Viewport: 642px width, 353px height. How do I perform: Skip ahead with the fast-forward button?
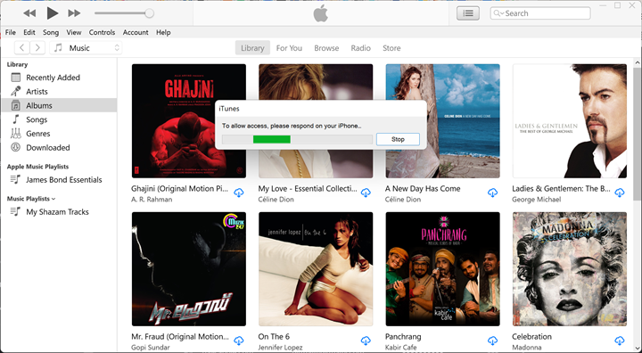74,13
